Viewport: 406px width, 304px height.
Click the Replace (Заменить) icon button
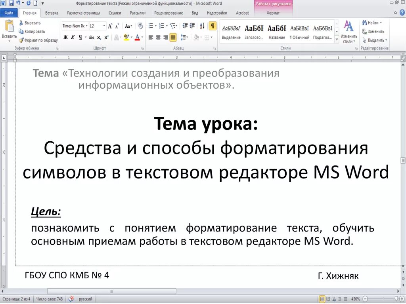[373, 32]
